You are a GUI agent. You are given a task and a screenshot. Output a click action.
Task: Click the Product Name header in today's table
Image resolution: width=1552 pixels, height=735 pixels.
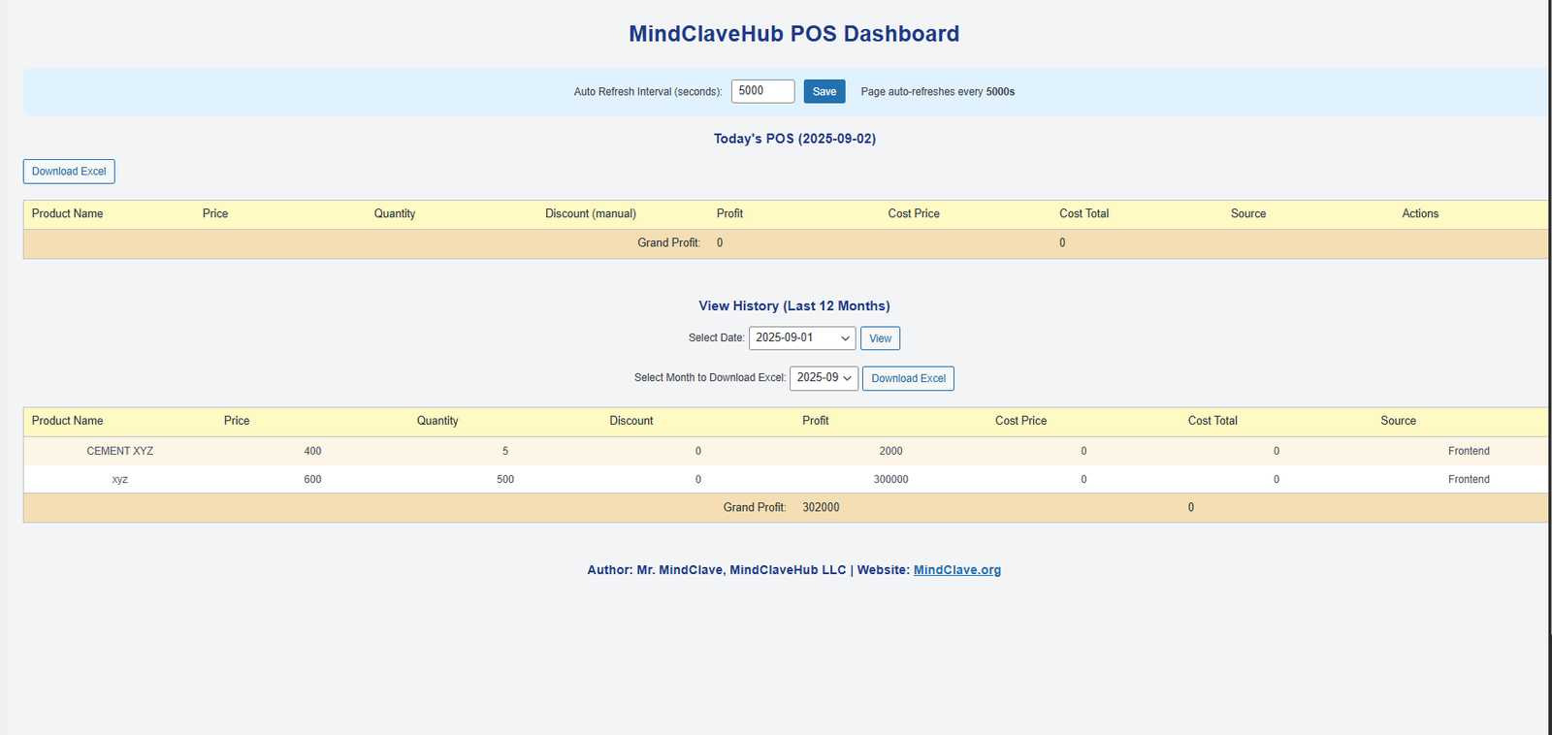(67, 214)
